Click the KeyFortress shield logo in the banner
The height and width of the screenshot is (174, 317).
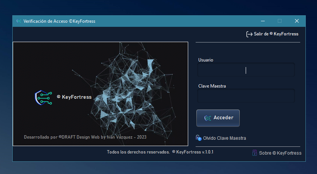(43, 97)
